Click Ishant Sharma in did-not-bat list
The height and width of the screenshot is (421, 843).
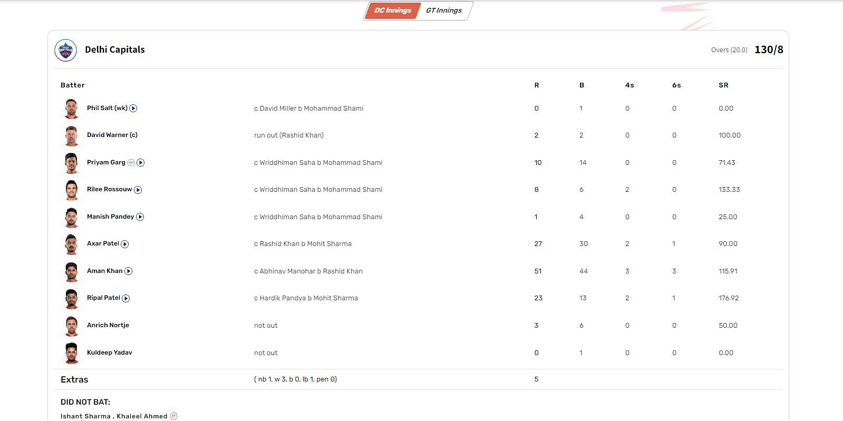pos(85,416)
